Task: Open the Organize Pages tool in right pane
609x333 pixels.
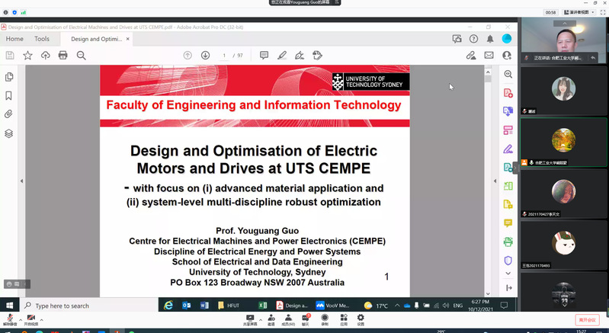Action: coord(508,130)
